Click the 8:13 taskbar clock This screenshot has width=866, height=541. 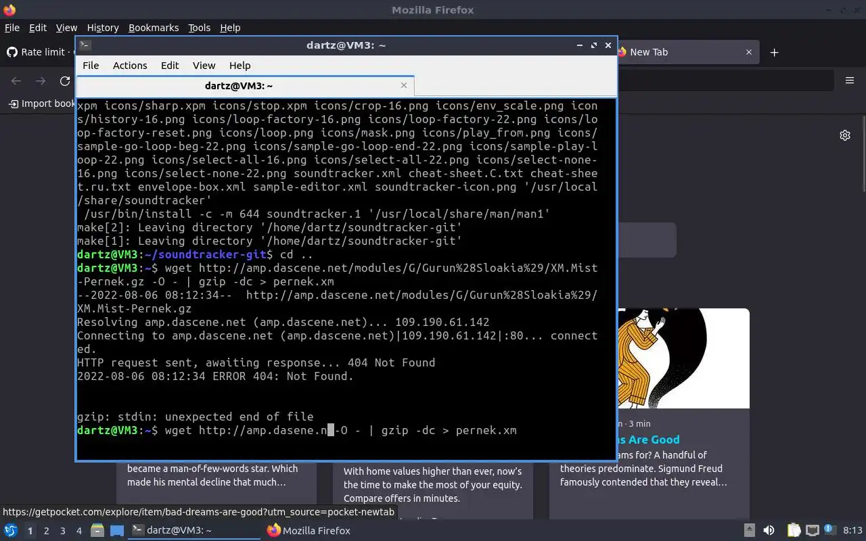(852, 531)
